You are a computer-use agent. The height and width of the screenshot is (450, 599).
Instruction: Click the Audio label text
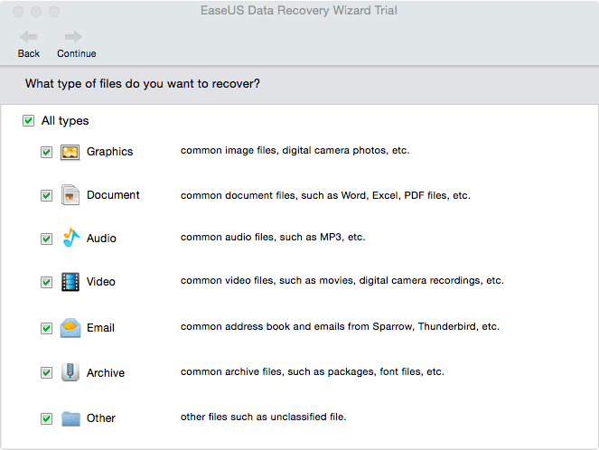(101, 239)
